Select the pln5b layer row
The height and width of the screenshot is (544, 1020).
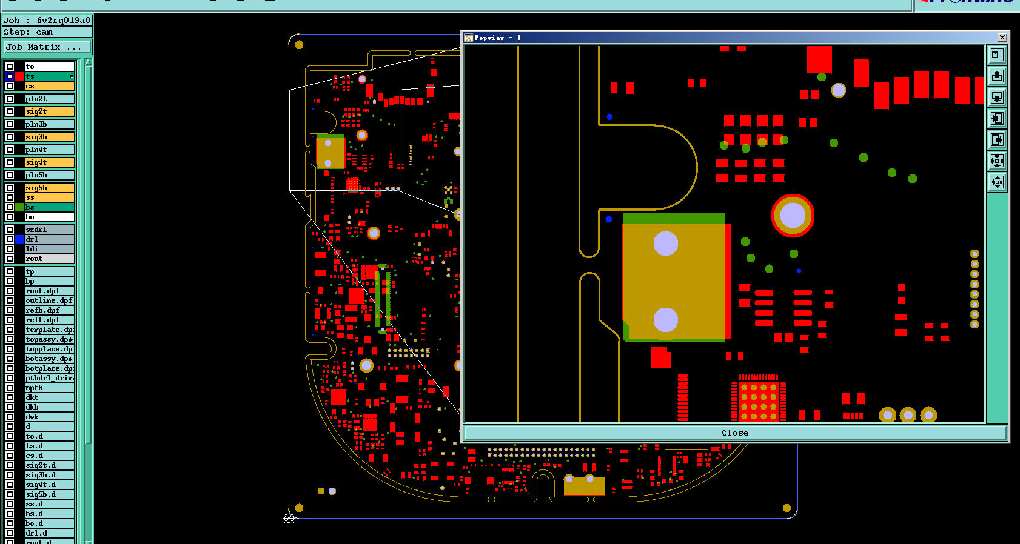tap(49, 175)
